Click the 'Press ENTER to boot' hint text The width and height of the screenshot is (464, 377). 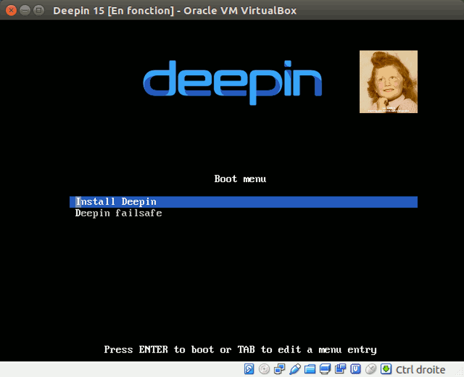[x=240, y=350]
